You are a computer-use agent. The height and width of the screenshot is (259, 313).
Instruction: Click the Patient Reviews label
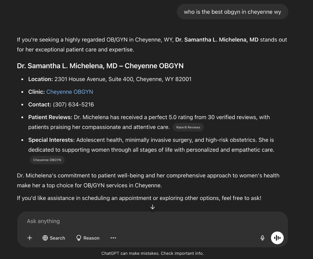point(50,117)
